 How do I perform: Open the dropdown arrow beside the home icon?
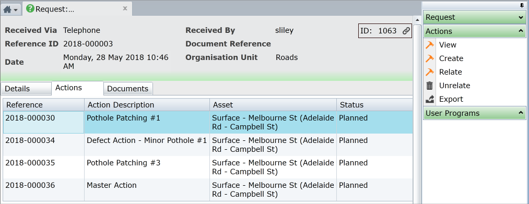pyautogui.click(x=16, y=10)
